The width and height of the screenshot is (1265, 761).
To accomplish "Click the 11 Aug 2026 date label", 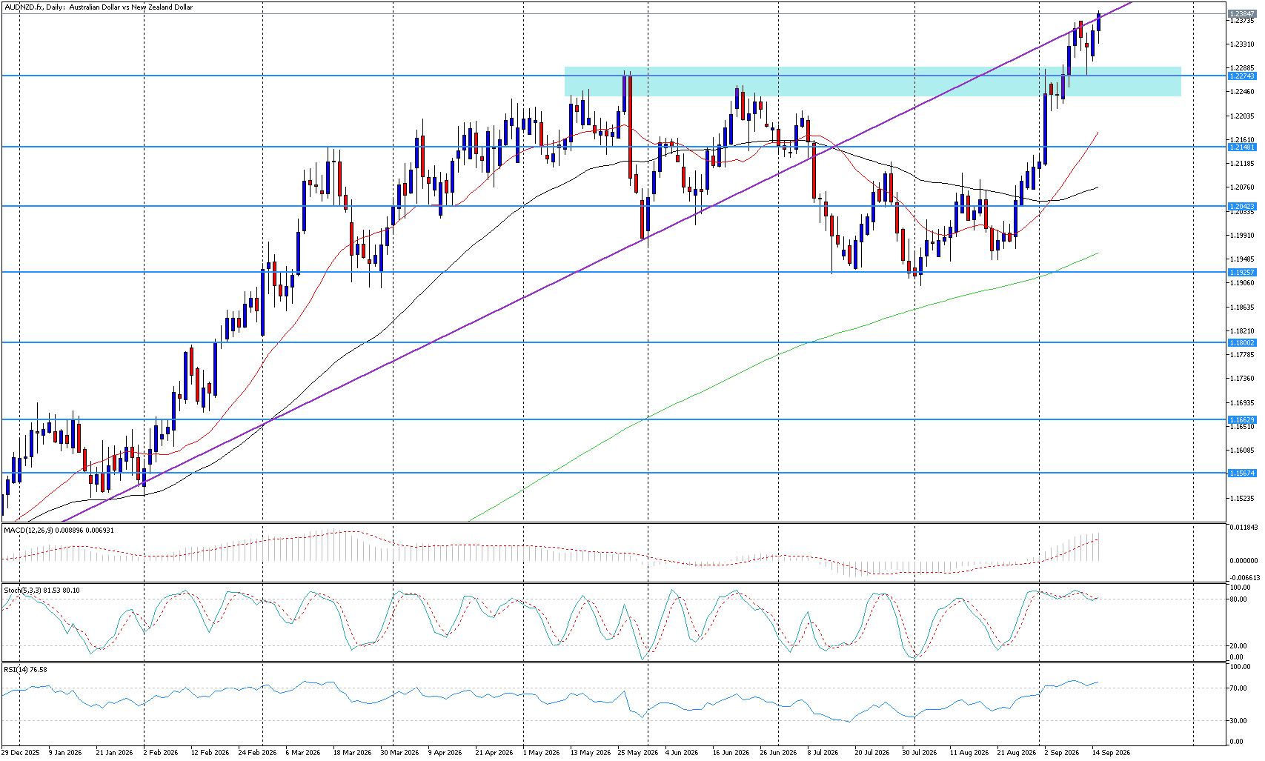I will click(969, 753).
